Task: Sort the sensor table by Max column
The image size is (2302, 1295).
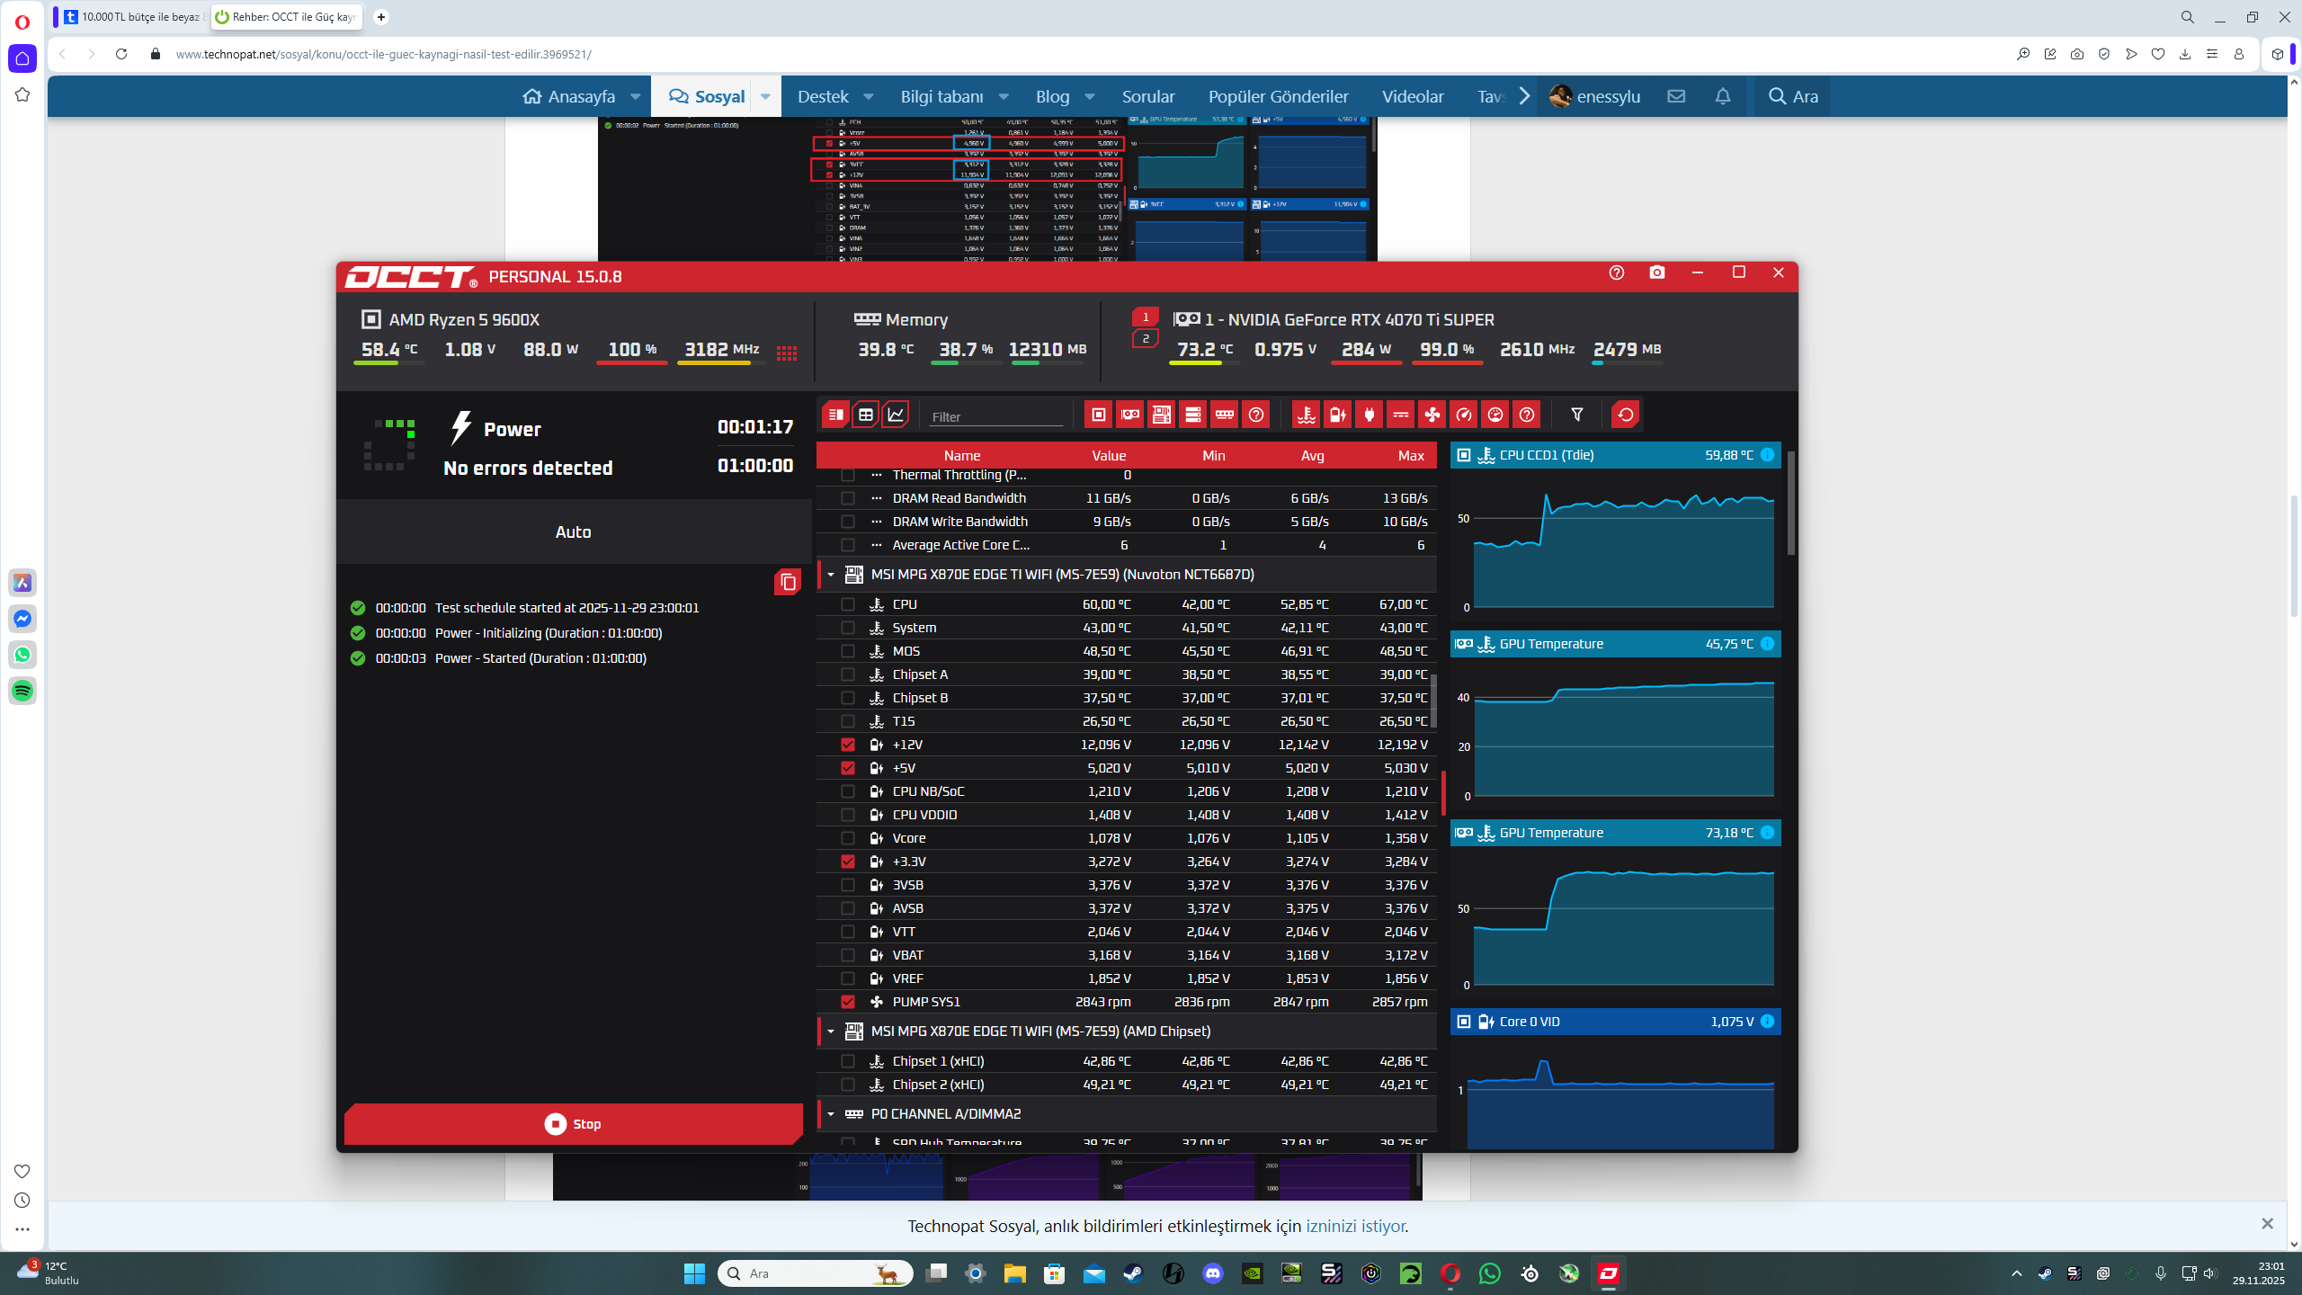Action: coord(1410,456)
